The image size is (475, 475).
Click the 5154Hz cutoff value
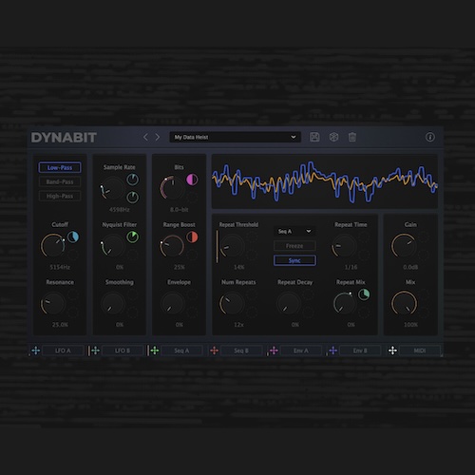[60, 267]
